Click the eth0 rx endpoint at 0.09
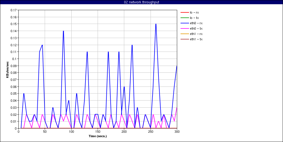 point(177,66)
